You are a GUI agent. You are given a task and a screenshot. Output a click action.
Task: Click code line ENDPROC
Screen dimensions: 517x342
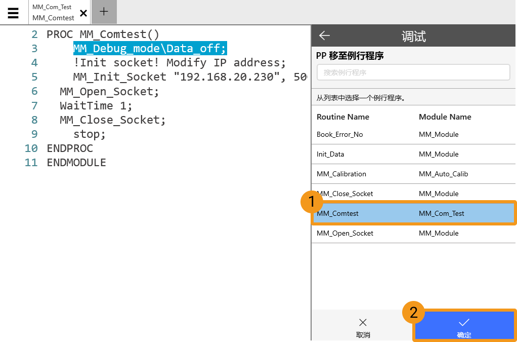(x=70, y=148)
